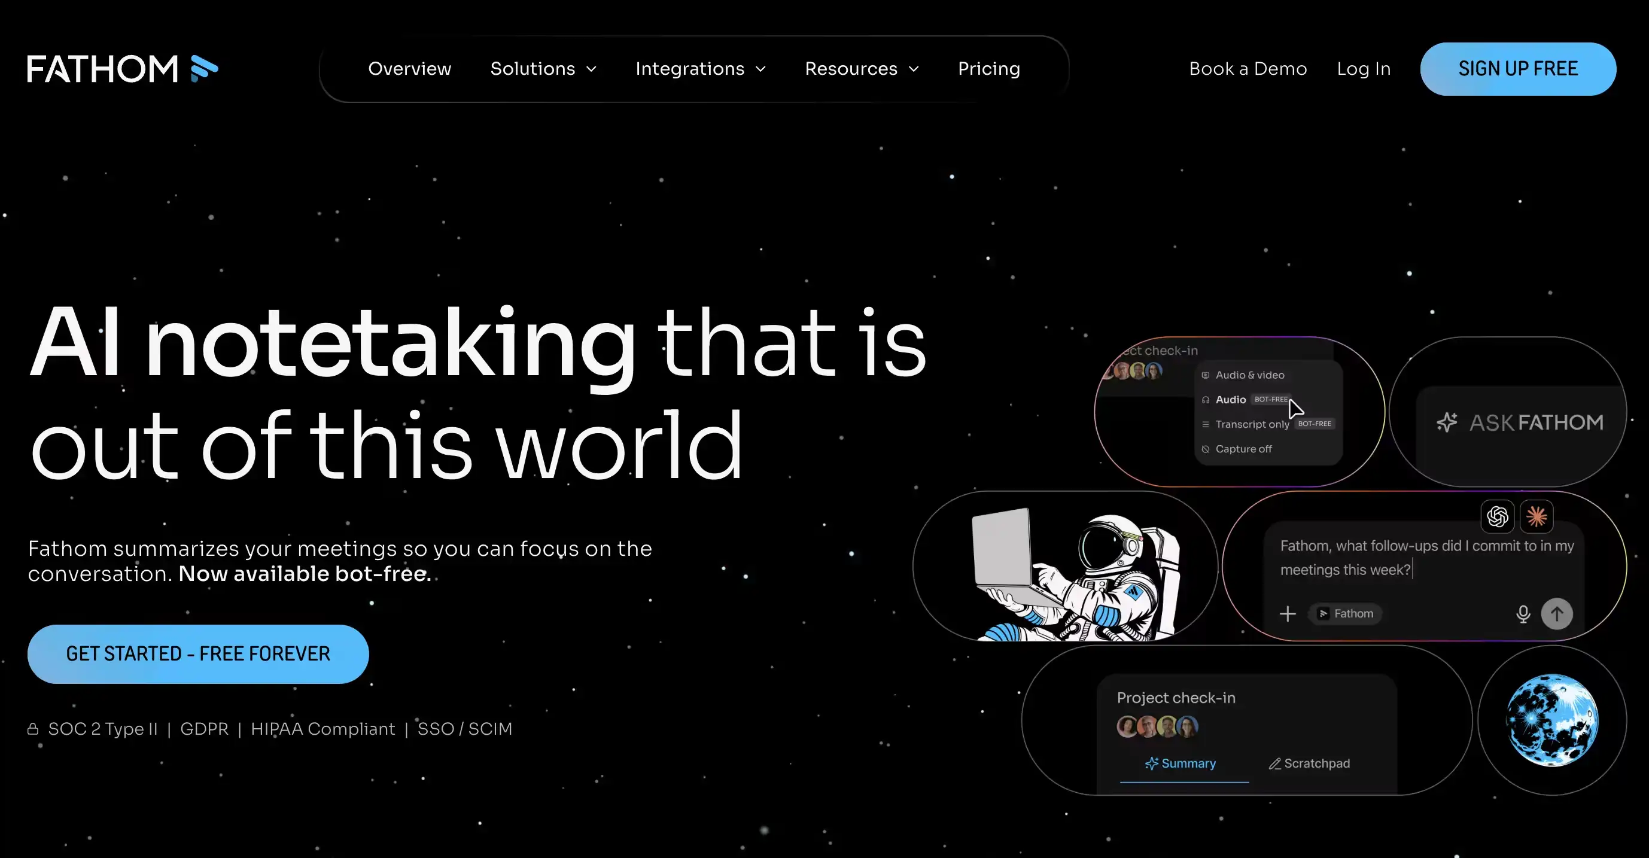Click the ChatGPT logo icon
This screenshot has height=858, width=1649.
[x=1497, y=516]
